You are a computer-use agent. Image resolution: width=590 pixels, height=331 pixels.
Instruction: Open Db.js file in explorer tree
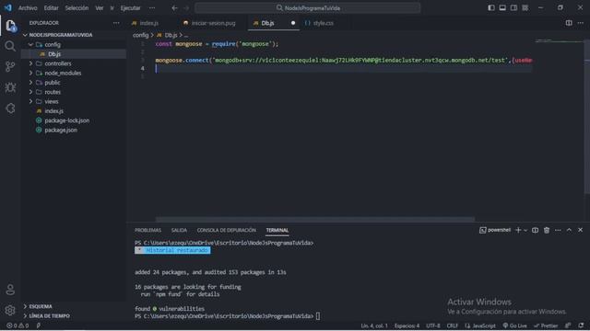[x=54, y=54]
